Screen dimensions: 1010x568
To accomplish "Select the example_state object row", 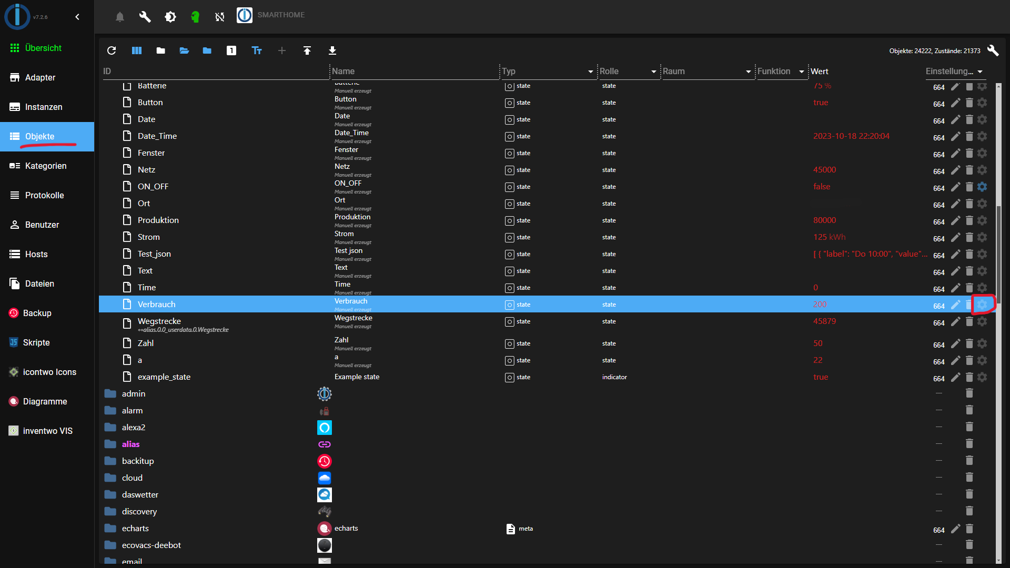I will click(547, 377).
